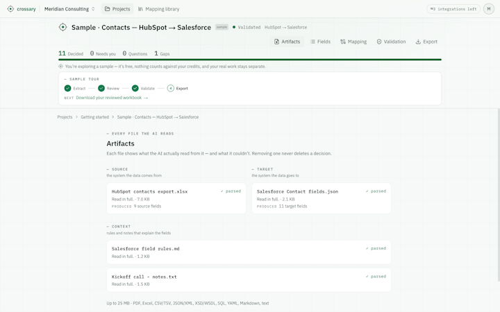The height and width of the screenshot is (312, 500).
Task: Click the Mapping library books icon
Action: click(140, 9)
